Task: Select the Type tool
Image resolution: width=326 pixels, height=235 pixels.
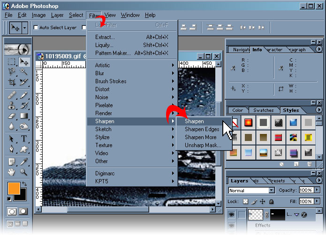Action: pos(24,139)
